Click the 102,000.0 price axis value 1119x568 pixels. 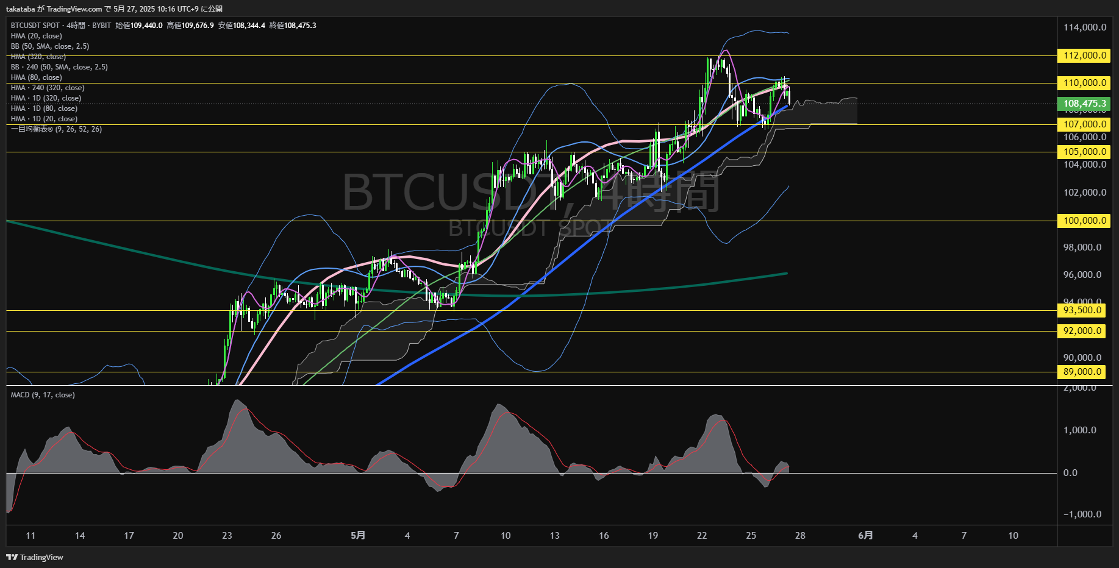[x=1085, y=193]
